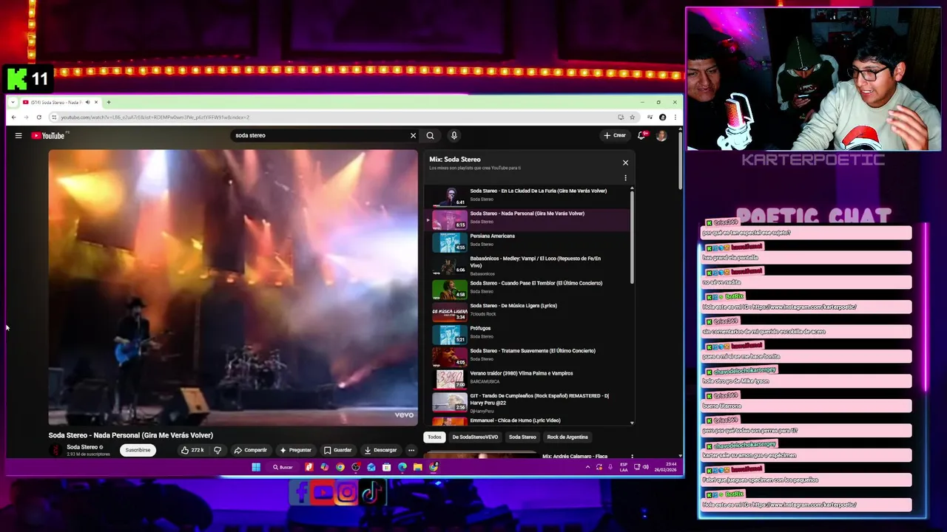Open YouTube notifications bell
This screenshot has height=532, width=947.
(x=641, y=135)
